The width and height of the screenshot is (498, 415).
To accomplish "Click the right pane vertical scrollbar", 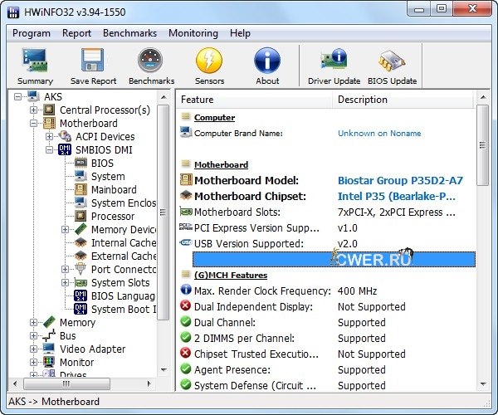I will [483, 249].
